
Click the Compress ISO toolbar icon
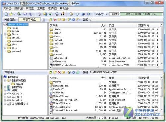click(x=45, y=14)
